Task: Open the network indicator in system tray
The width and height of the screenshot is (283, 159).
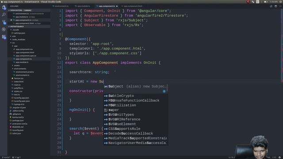Action: [x=253, y=2]
